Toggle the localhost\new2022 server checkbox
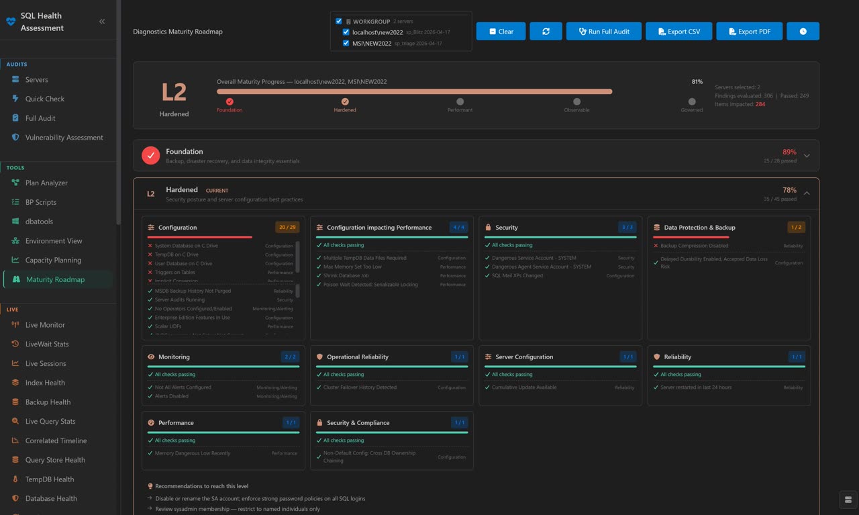 (x=345, y=32)
